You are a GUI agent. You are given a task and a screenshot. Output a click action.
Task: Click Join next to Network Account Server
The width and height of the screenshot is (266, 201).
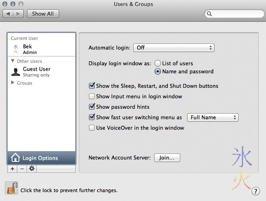pyautogui.click(x=167, y=158)
